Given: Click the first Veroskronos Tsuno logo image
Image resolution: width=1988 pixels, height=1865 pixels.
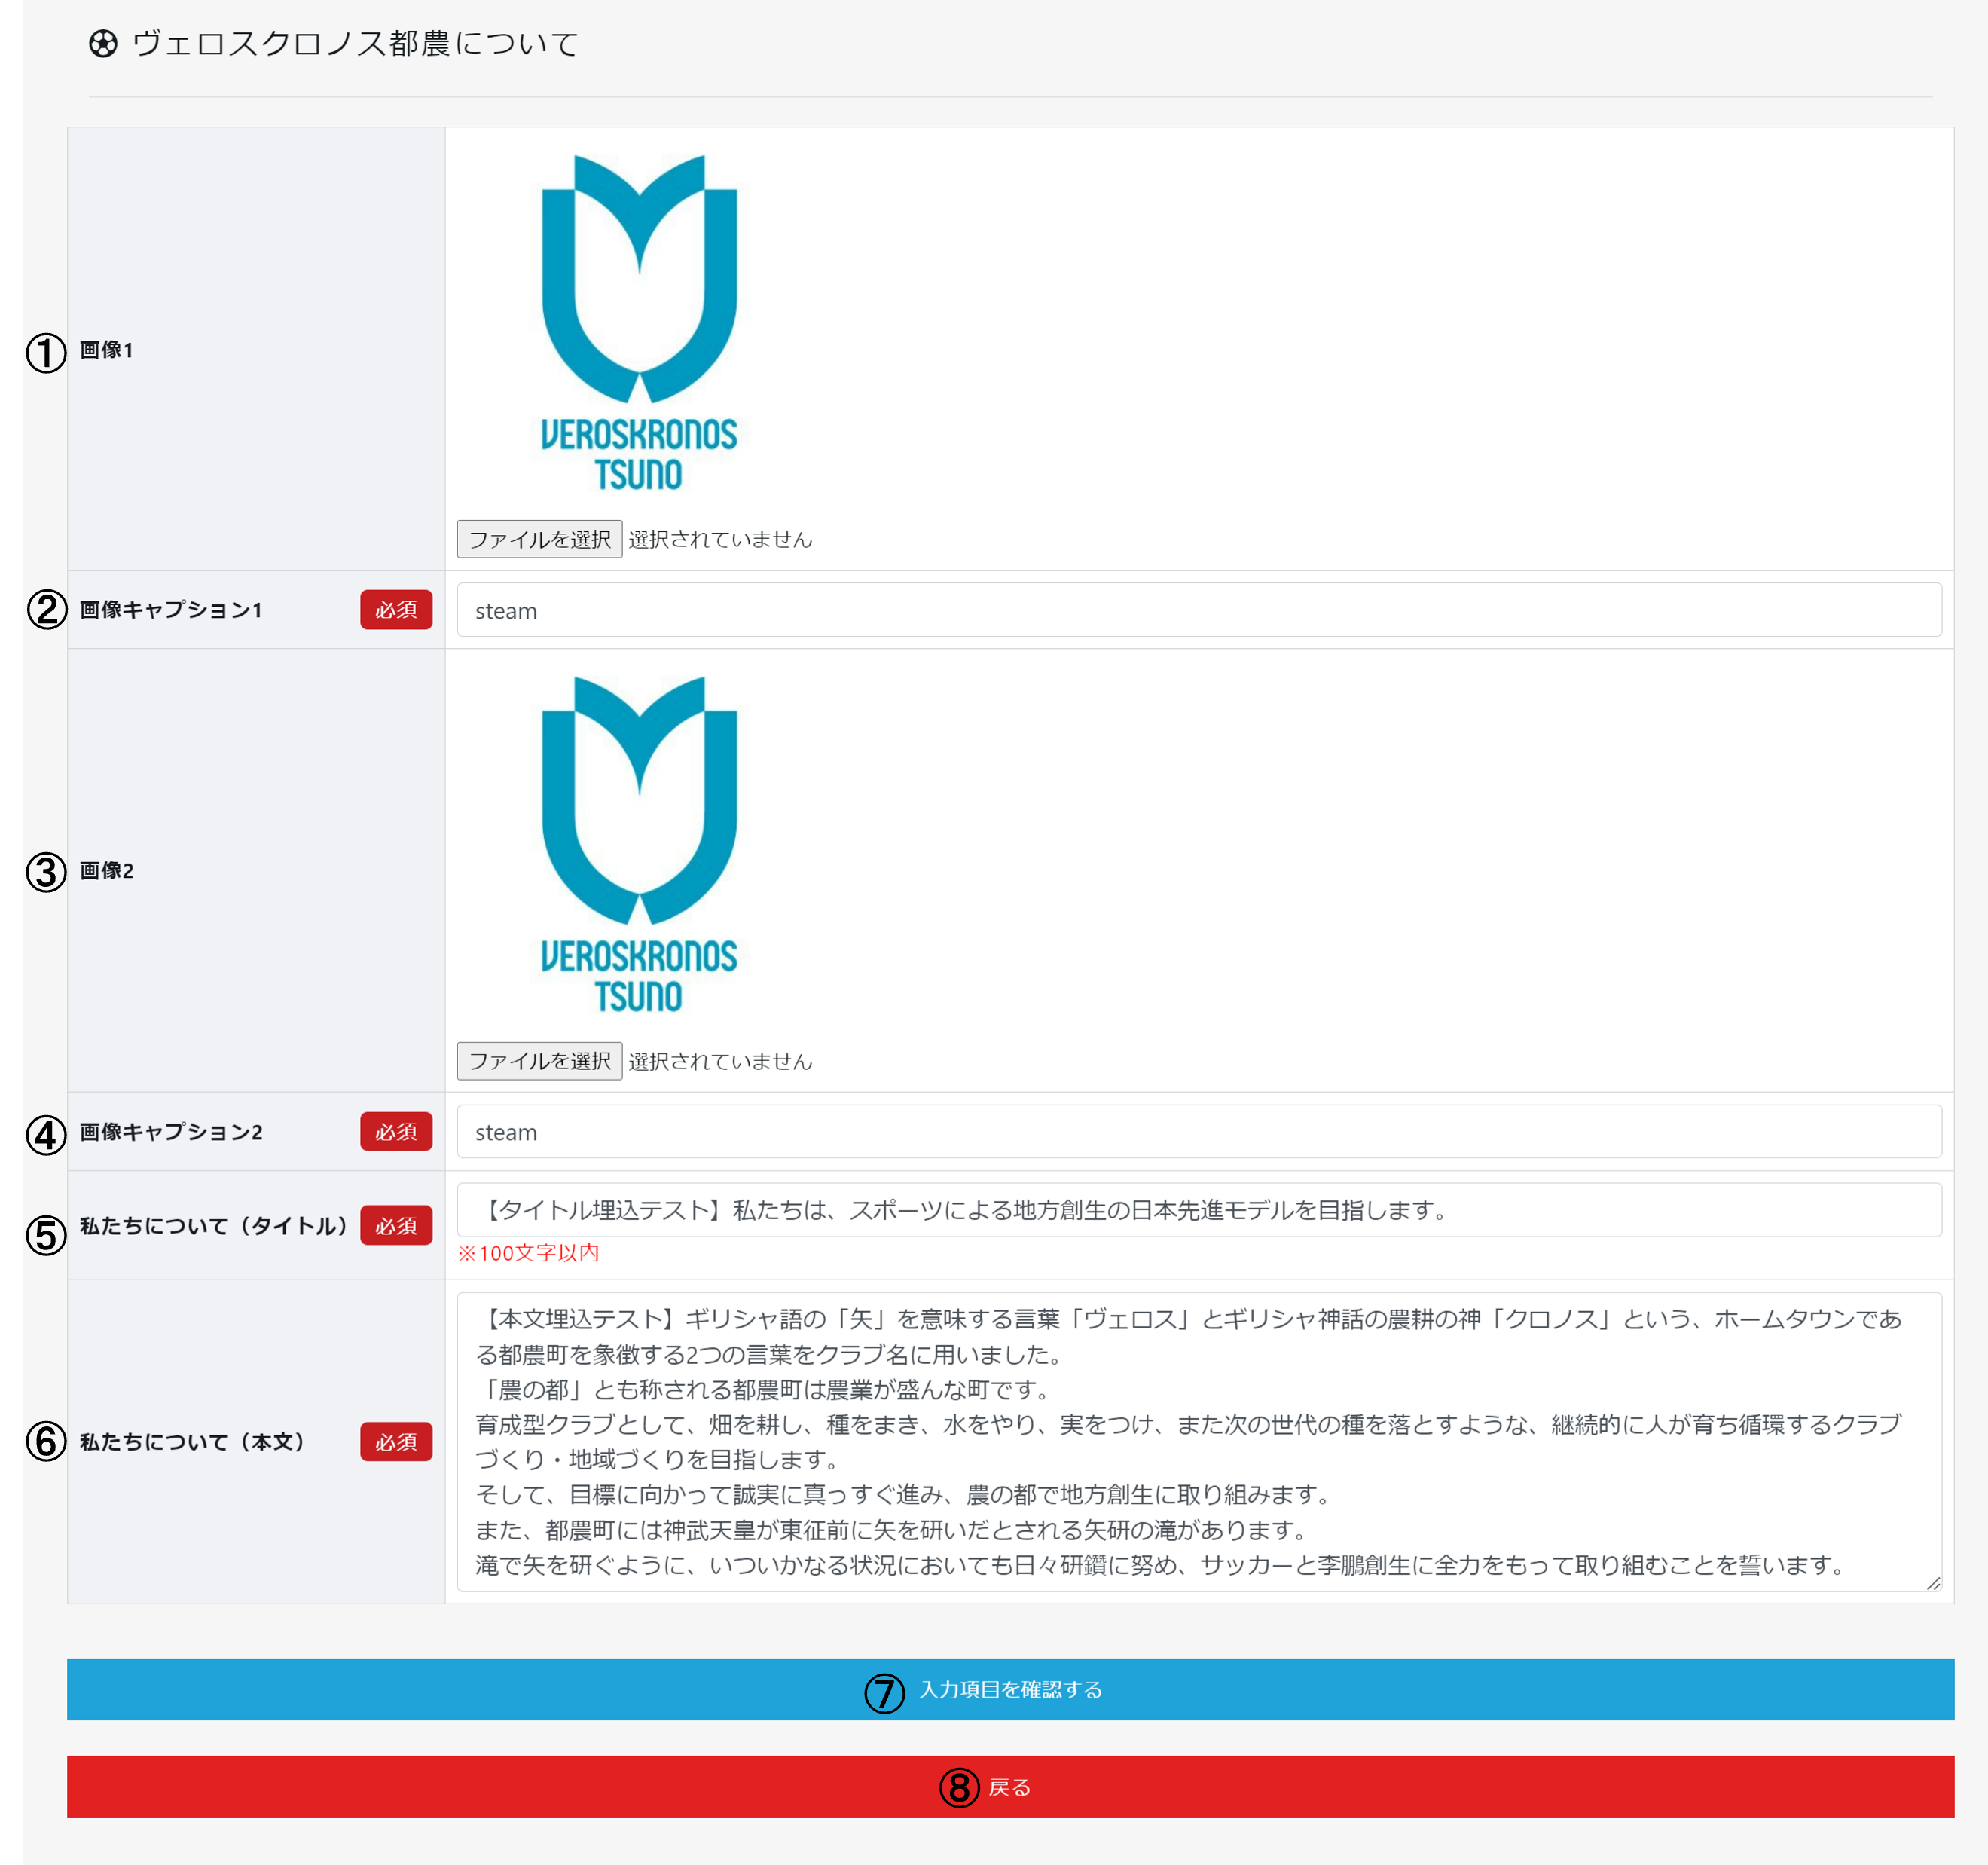Looking at the screenshot, I should click(639, 323).
